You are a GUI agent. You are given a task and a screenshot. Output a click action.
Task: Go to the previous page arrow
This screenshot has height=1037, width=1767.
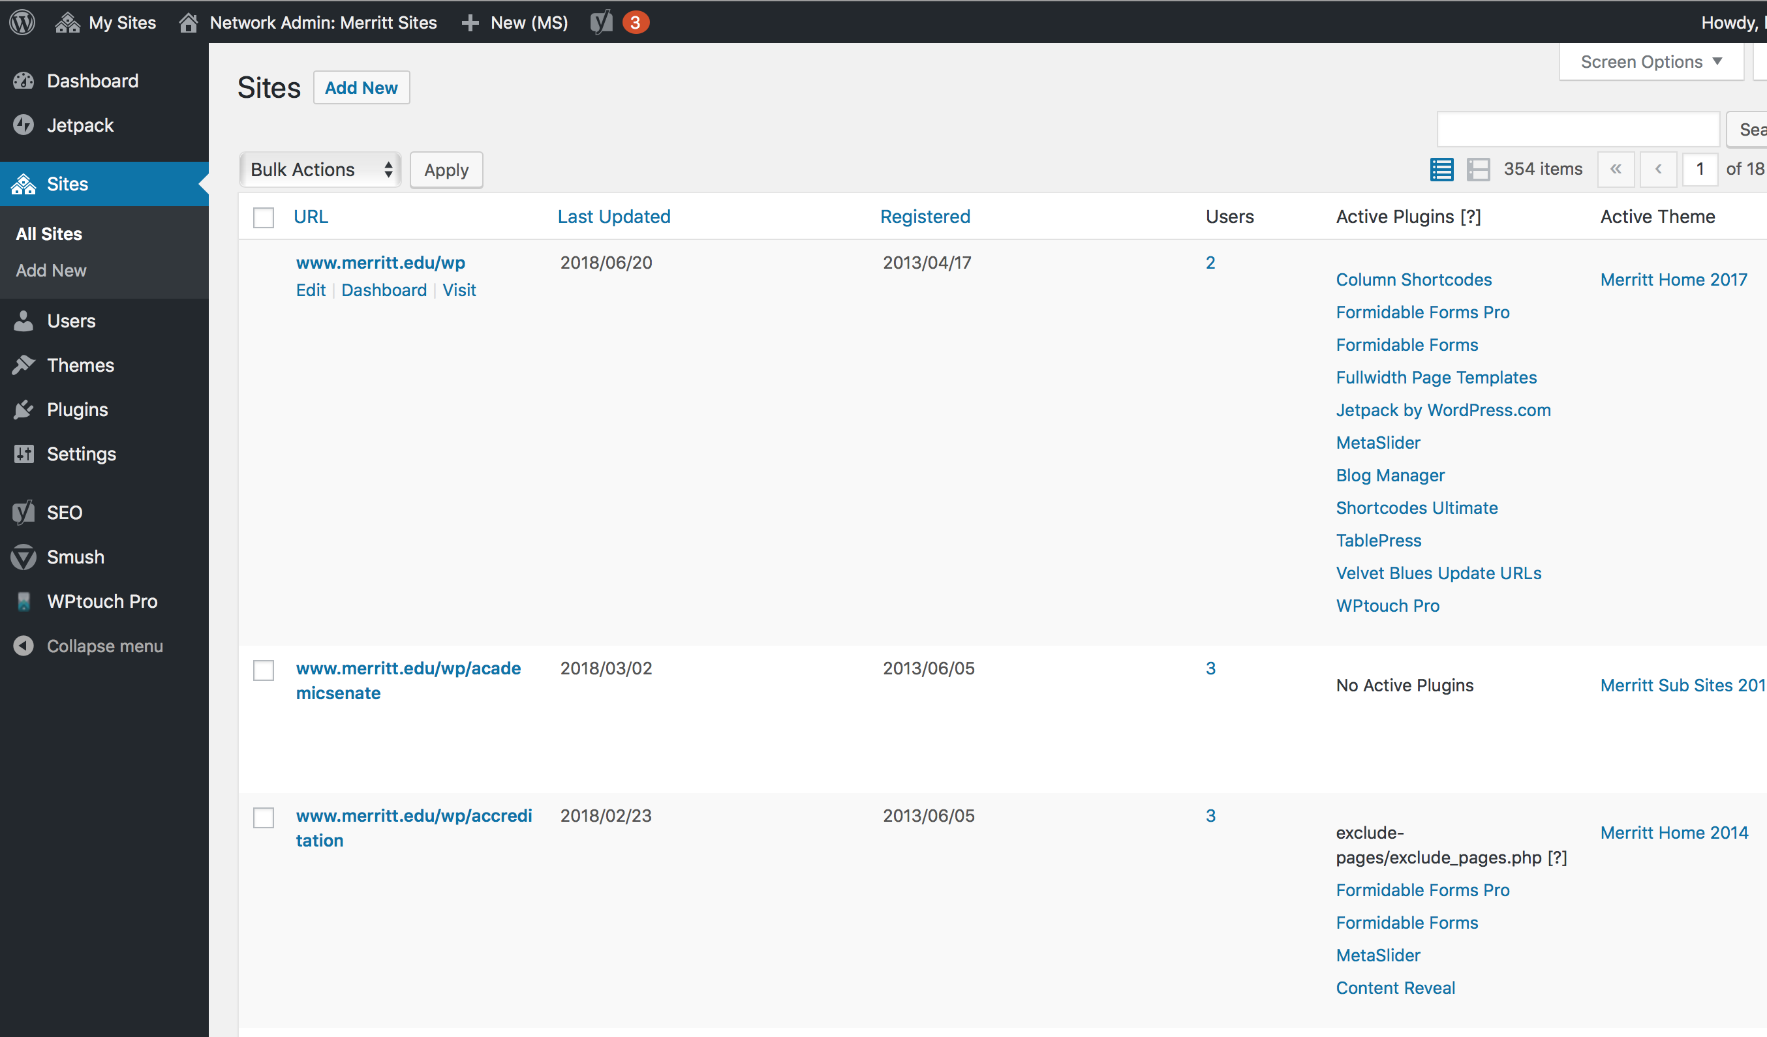coord(1658,170)
